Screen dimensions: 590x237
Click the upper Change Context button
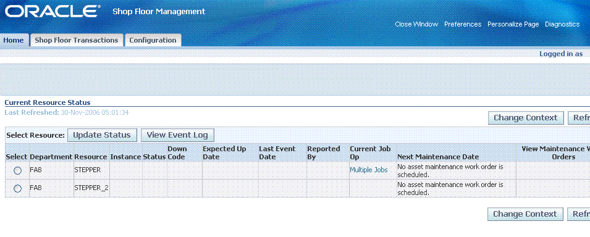click(x=525, y=118)
